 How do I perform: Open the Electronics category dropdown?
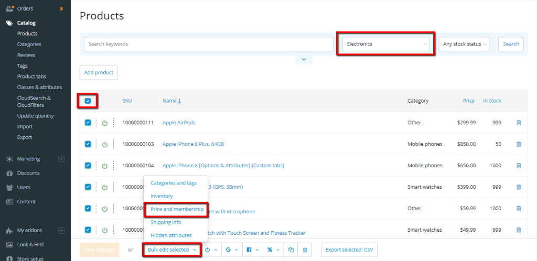click(x=386, y=44)
